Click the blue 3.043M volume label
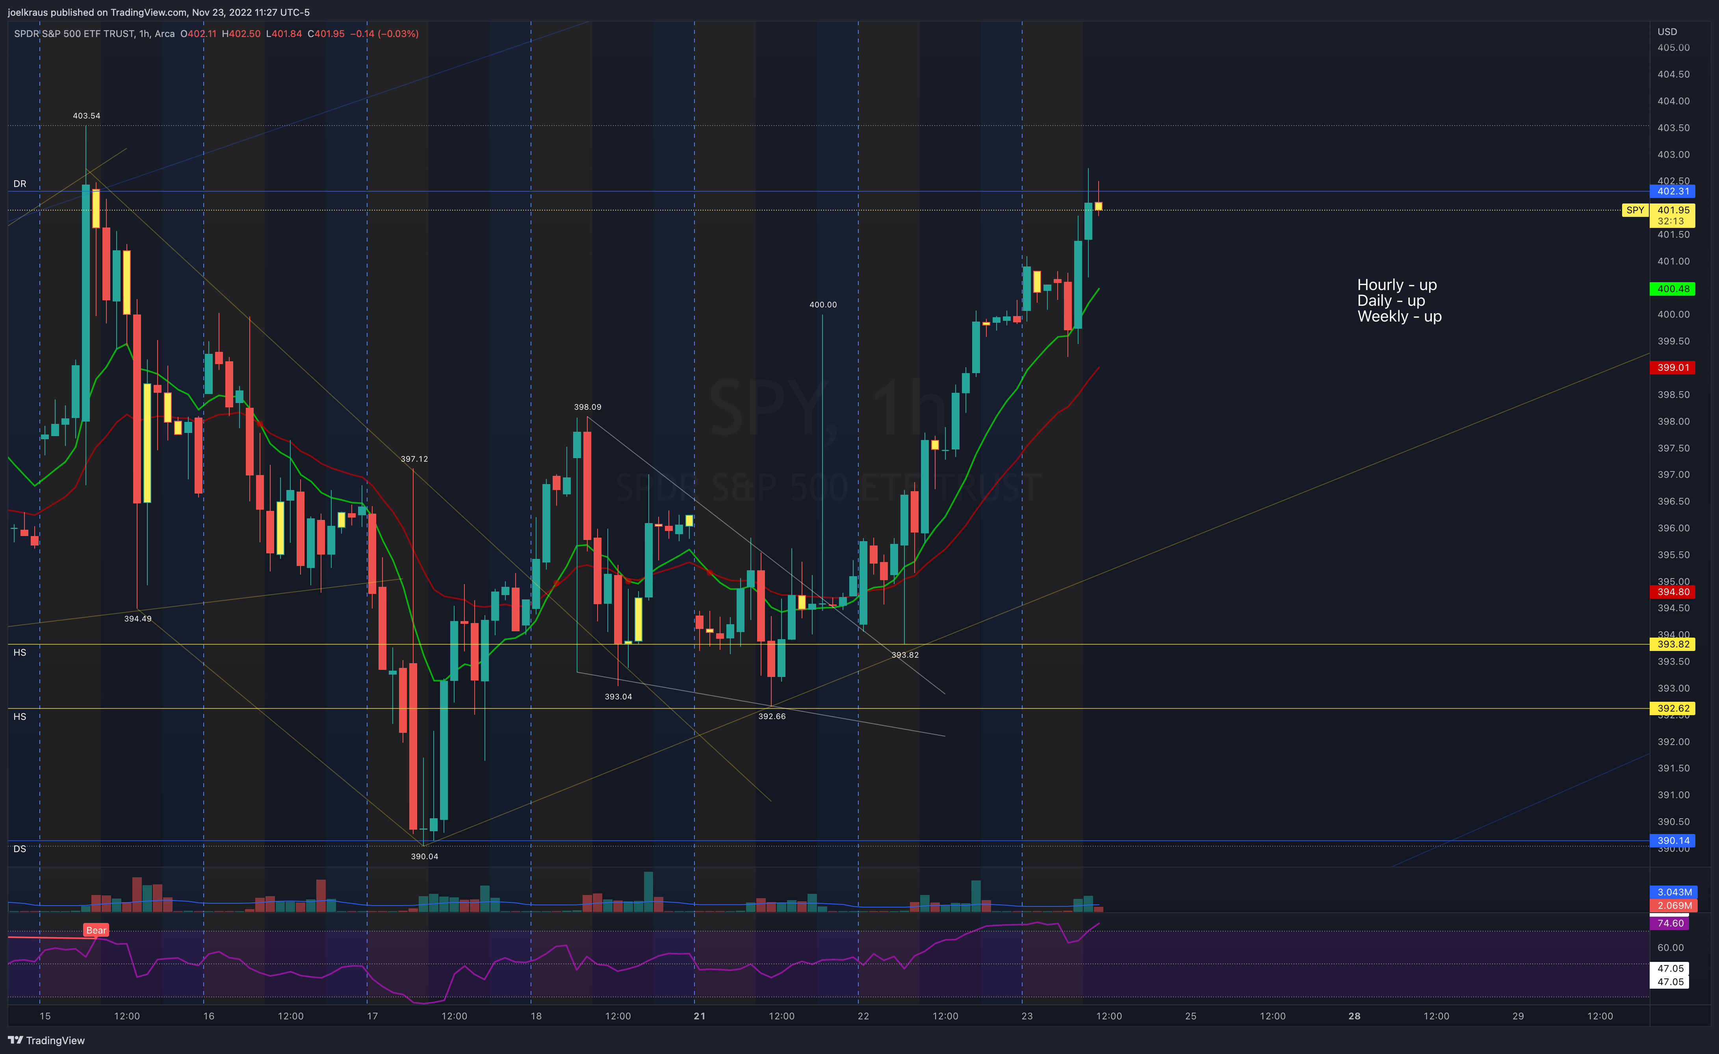The height and width of the screenshot is (1054, 1719). [1674, 891]
